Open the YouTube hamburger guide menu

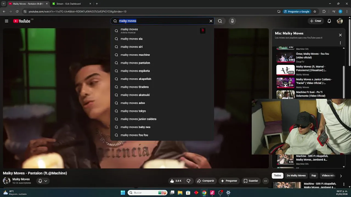pos(6,21)
